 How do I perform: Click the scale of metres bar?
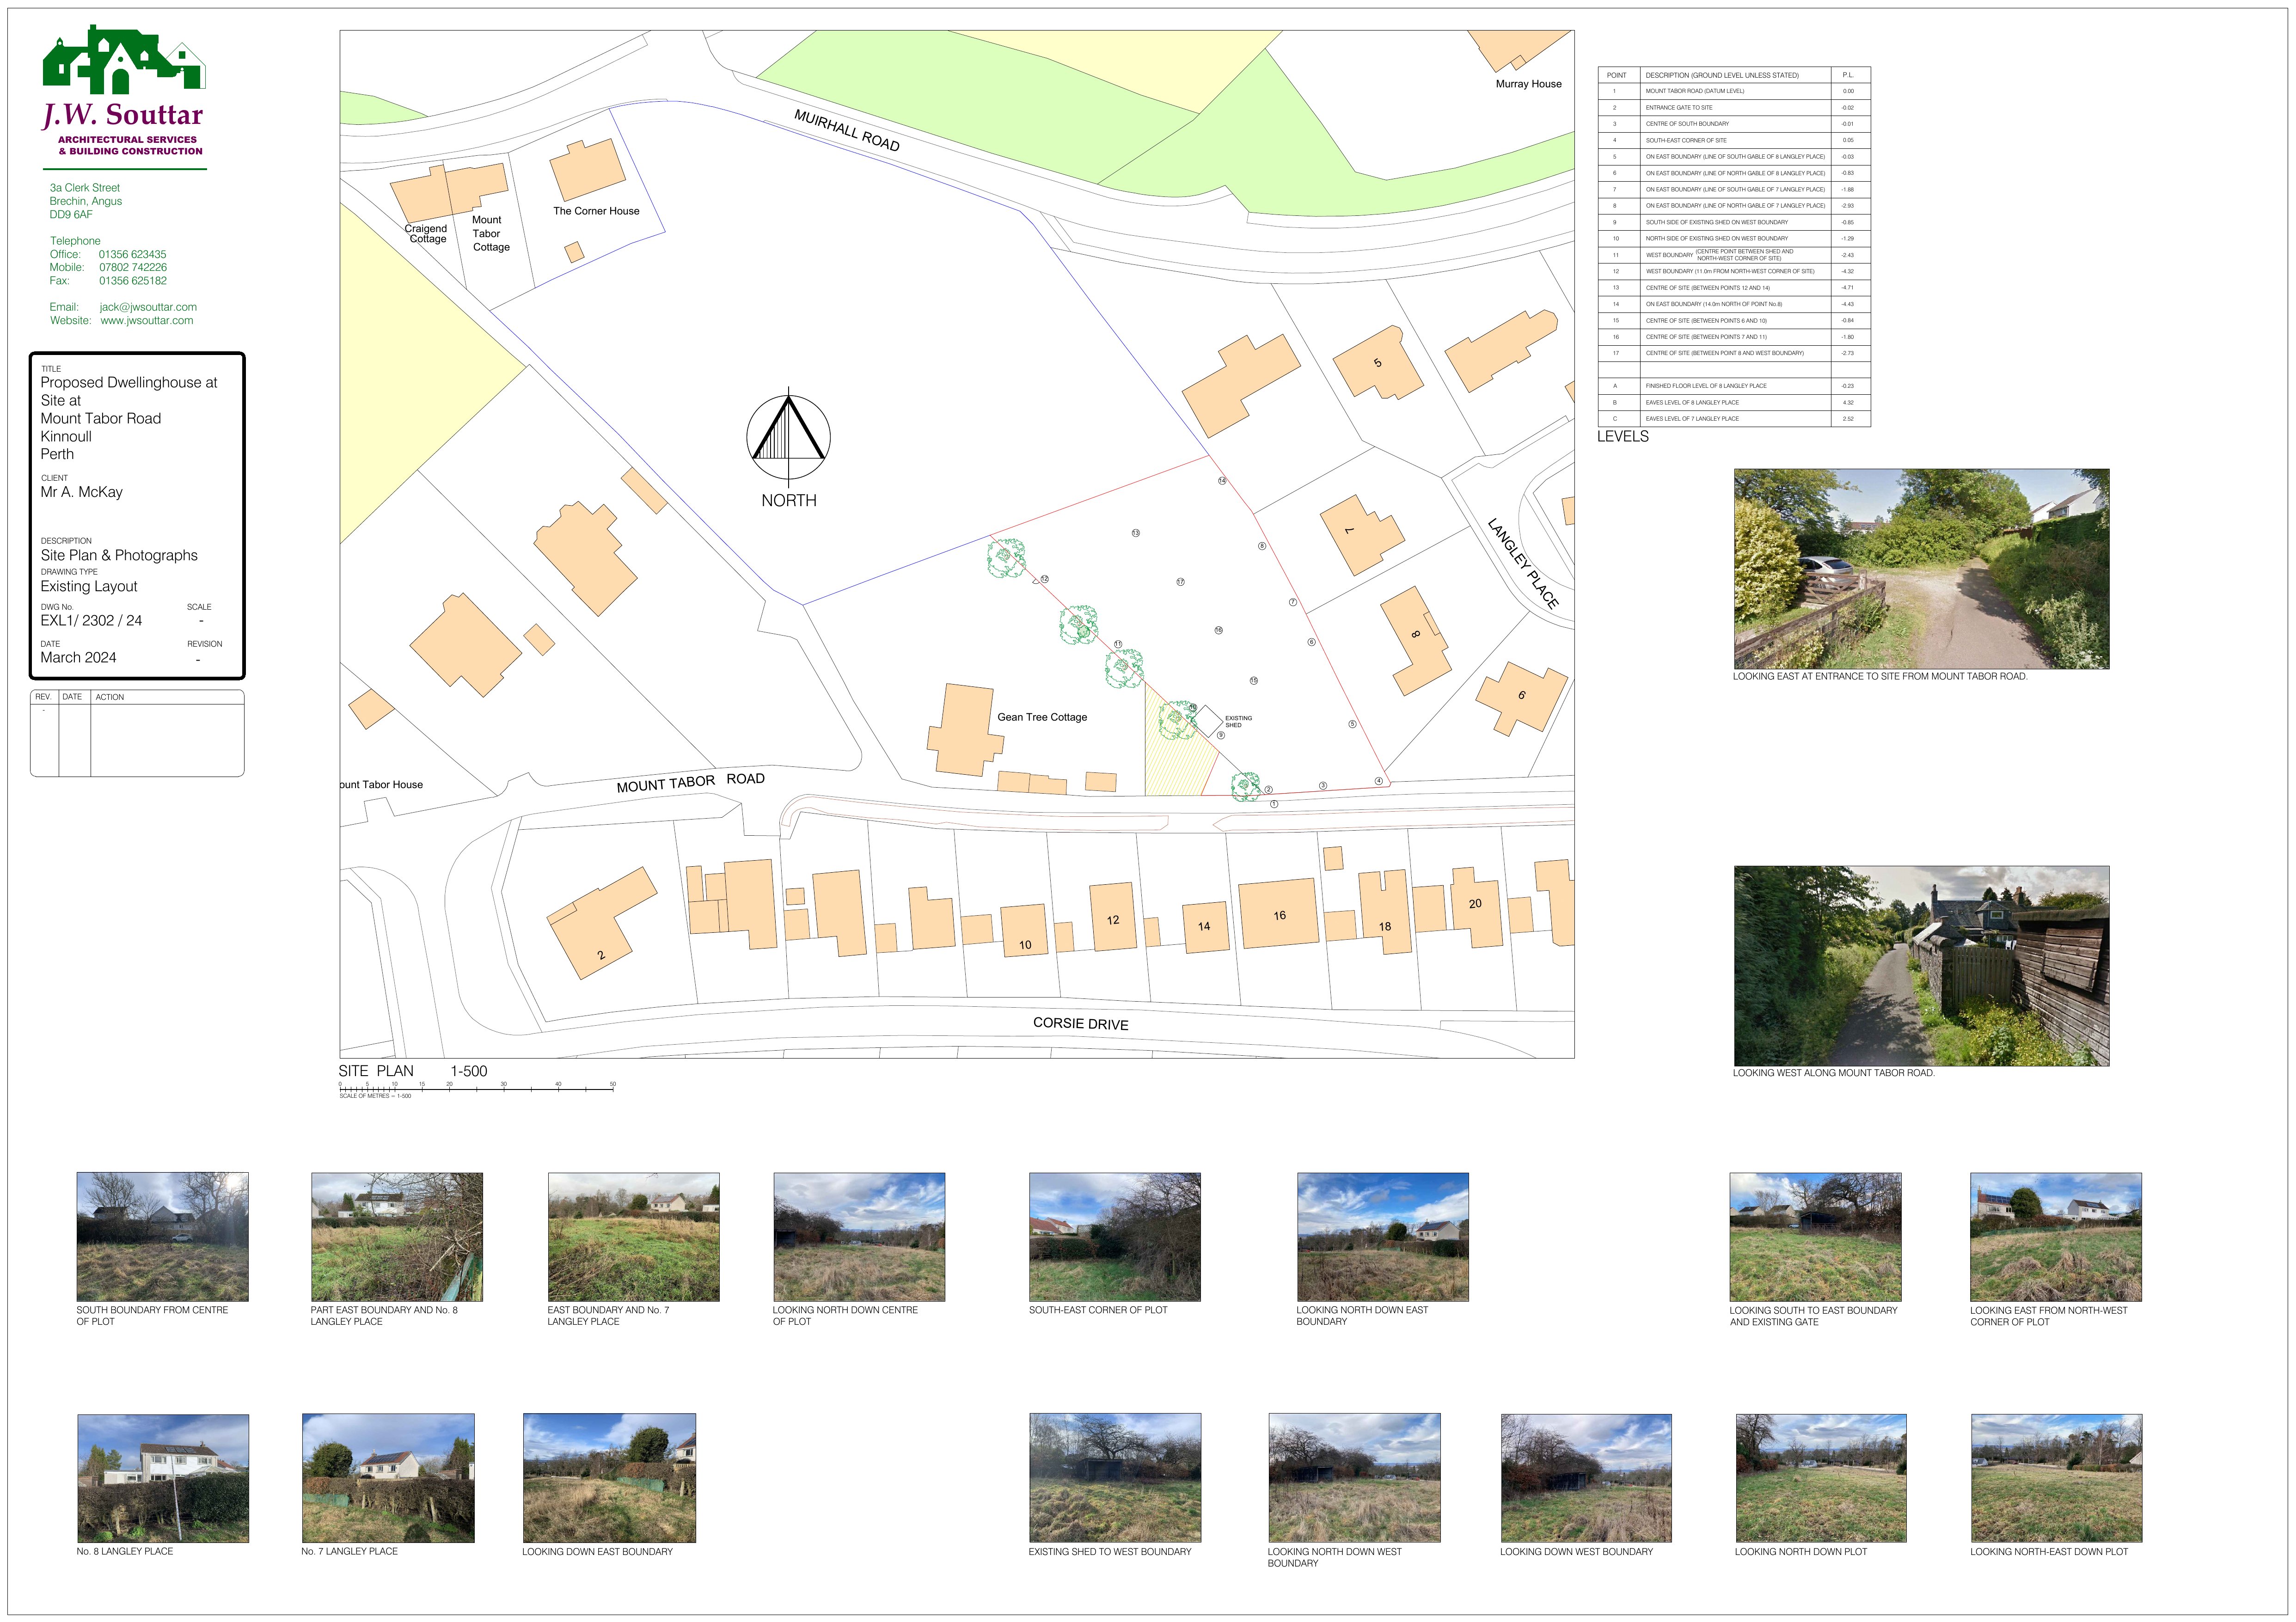(476, 1088)
